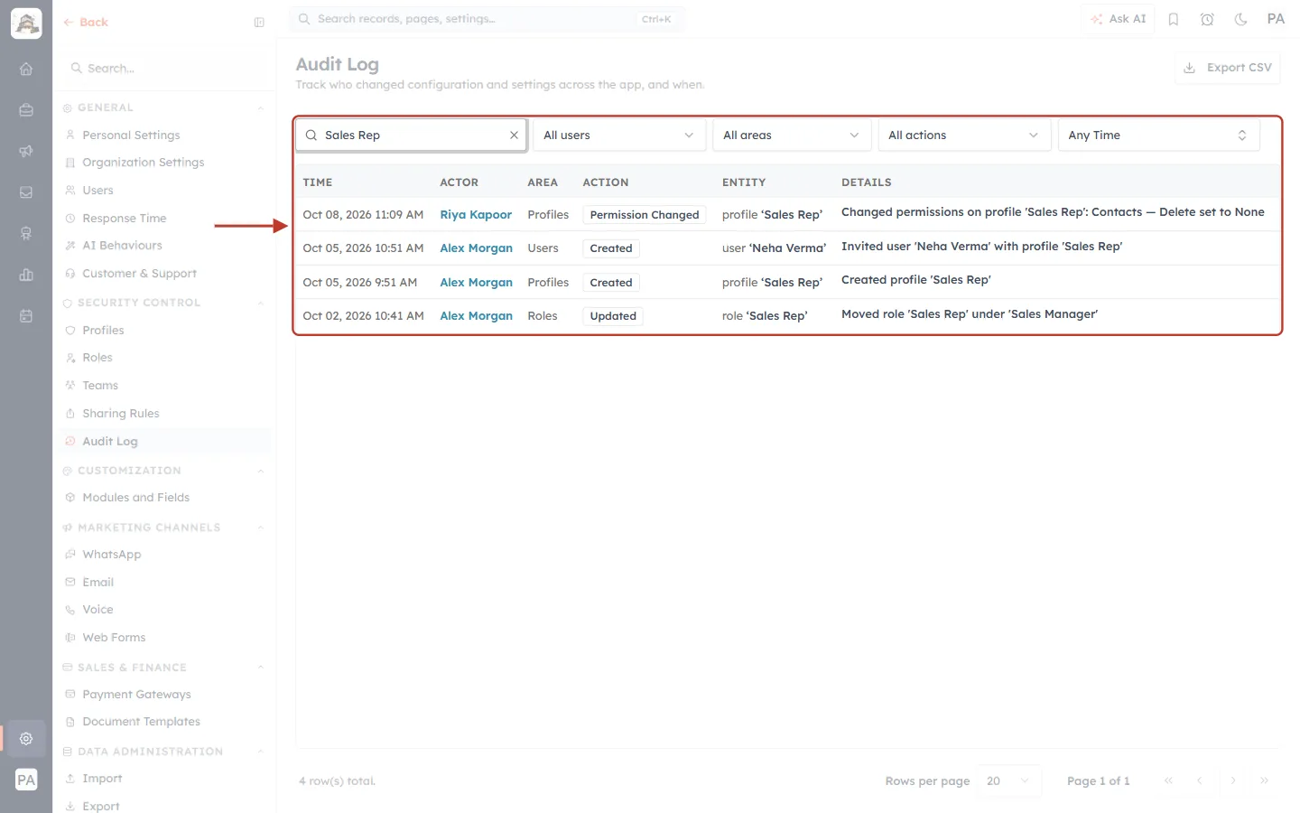
Task: Open the All areas dropdown
Action: (x=792, y=135)
